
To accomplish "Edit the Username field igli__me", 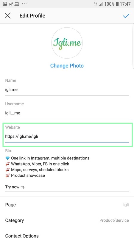I will (67, 113).
